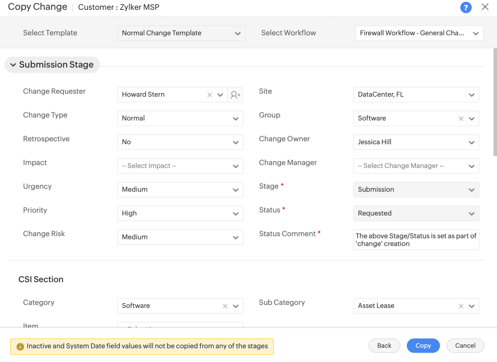The height and width of the screenshot is (362, 497).
Task: Click the Copy button
Action: click(423, 346)
